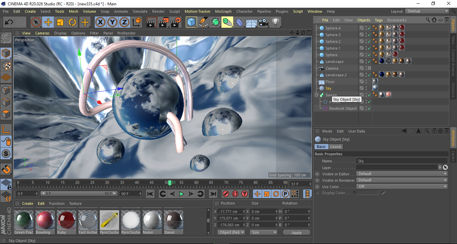Select the Rotate tool
Image resolution: width=457 pixels, height=244 pixels.
tap(72, 22)
